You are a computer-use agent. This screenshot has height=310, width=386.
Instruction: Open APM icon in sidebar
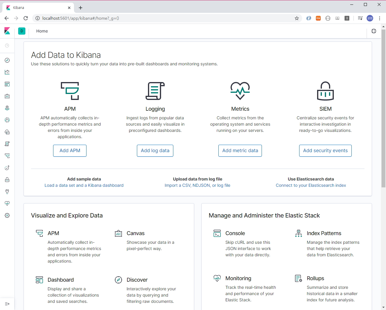click(7, 156)
